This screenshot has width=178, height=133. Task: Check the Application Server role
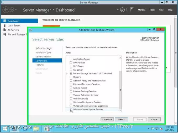(x=71, y=59)
